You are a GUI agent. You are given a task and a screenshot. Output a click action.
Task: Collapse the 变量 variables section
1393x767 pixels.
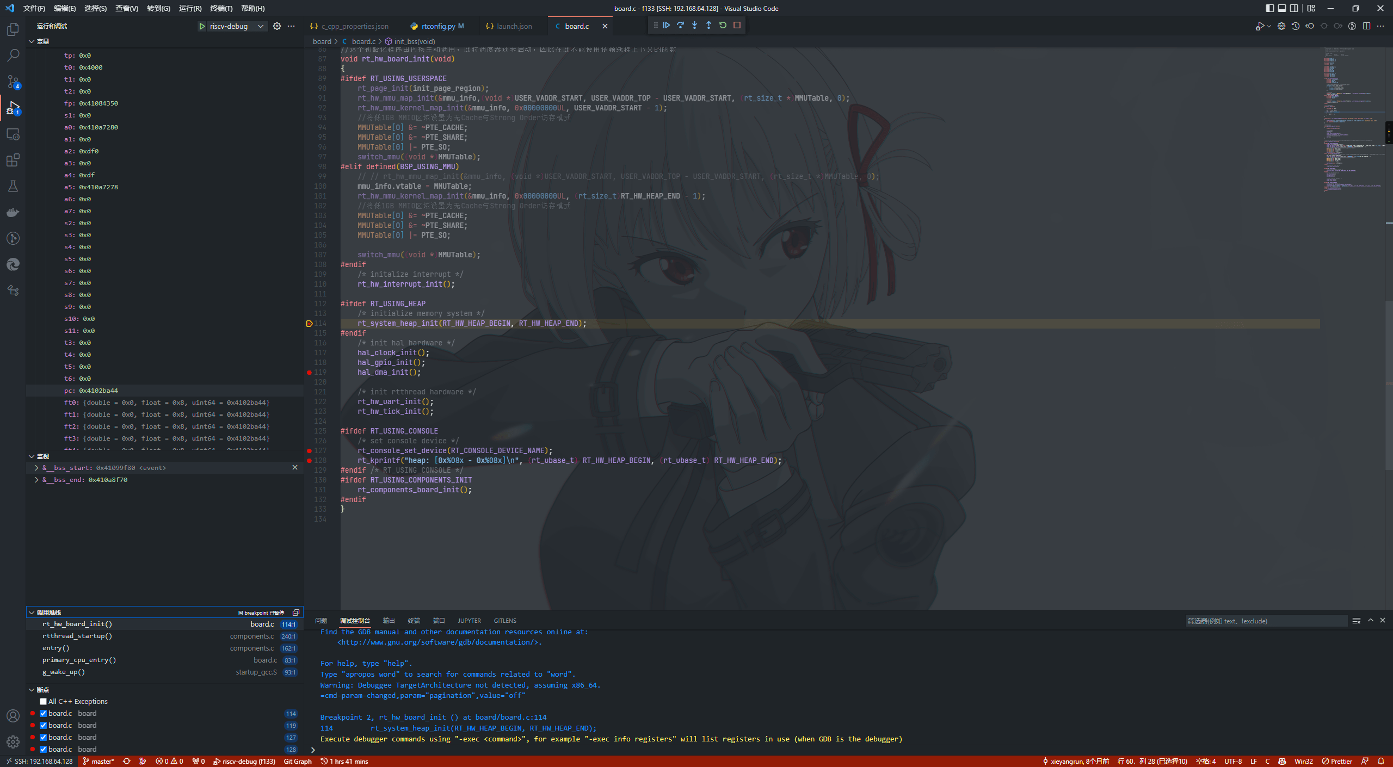point(32,41)
